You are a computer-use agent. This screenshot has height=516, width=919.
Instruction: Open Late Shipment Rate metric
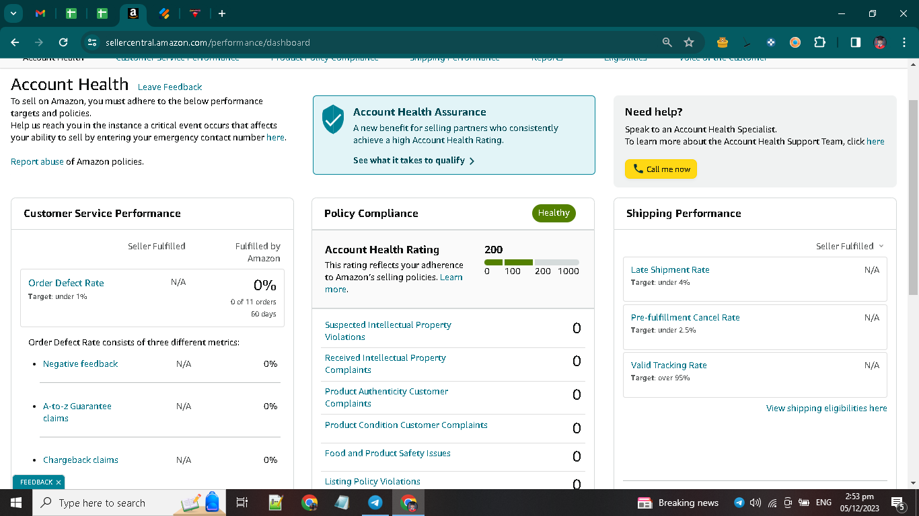point(670,269)
